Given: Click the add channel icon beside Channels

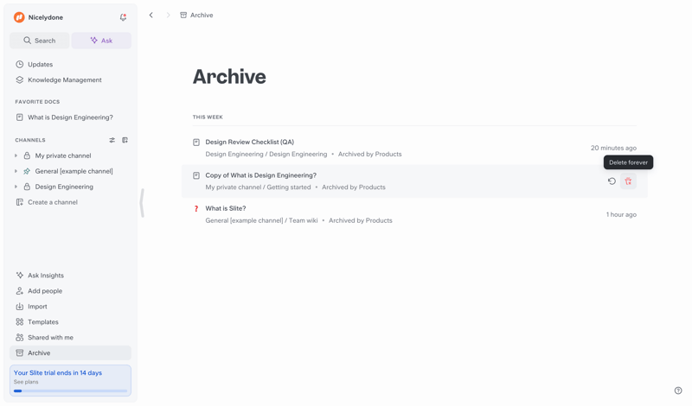Looking at the screenshot, I should (125, 140).
